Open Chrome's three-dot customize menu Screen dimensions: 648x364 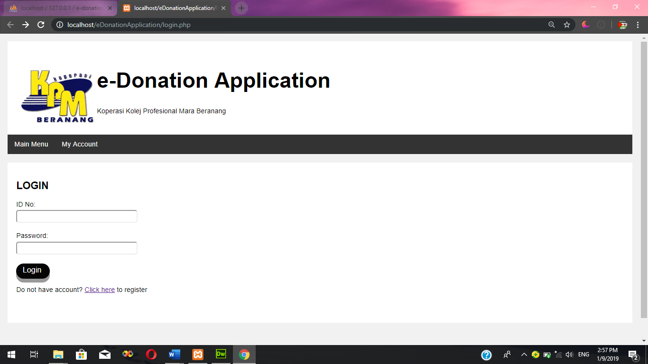point(638,24)
